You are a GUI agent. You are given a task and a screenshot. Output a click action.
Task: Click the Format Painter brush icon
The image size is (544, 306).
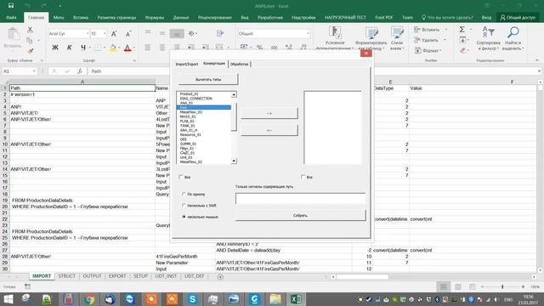click(31, 51)
